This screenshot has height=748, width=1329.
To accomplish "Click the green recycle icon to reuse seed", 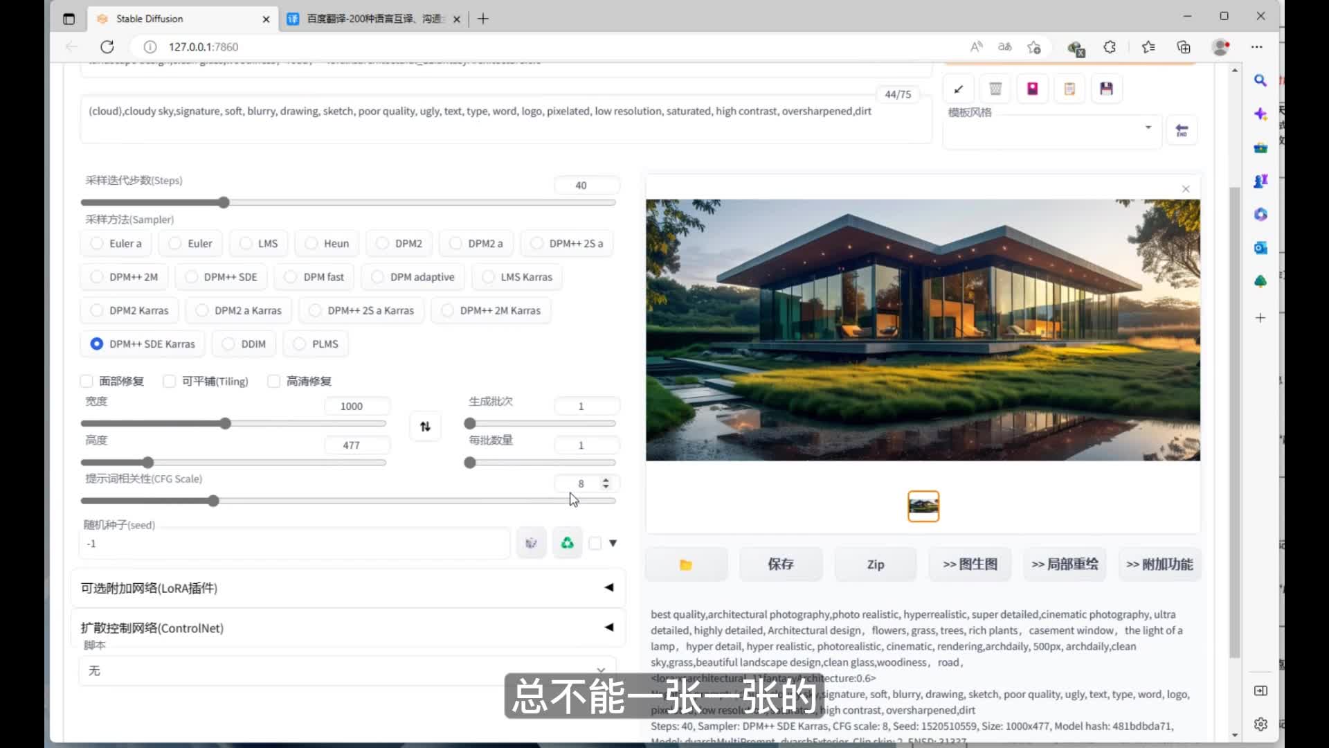I will coord(567,544).
